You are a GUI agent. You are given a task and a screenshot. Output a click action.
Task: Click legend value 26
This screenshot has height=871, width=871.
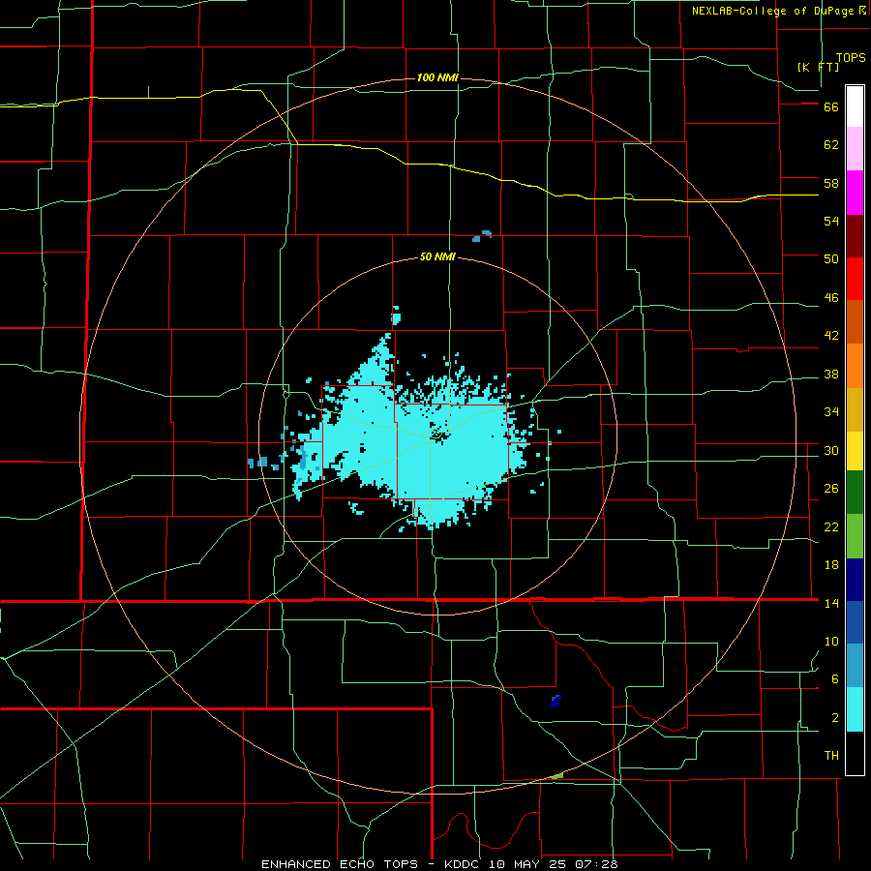(x=831, y=489)
